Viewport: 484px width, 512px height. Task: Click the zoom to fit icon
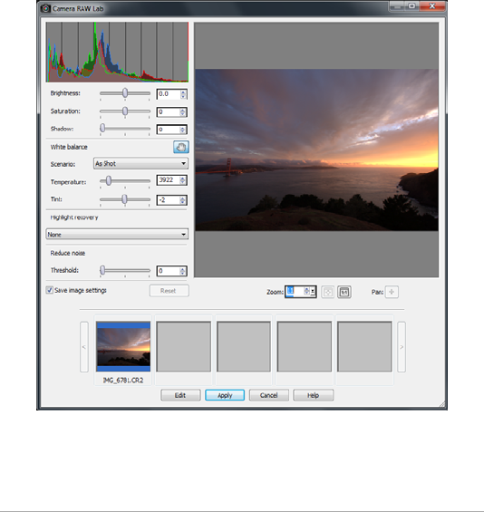[327, 292]
